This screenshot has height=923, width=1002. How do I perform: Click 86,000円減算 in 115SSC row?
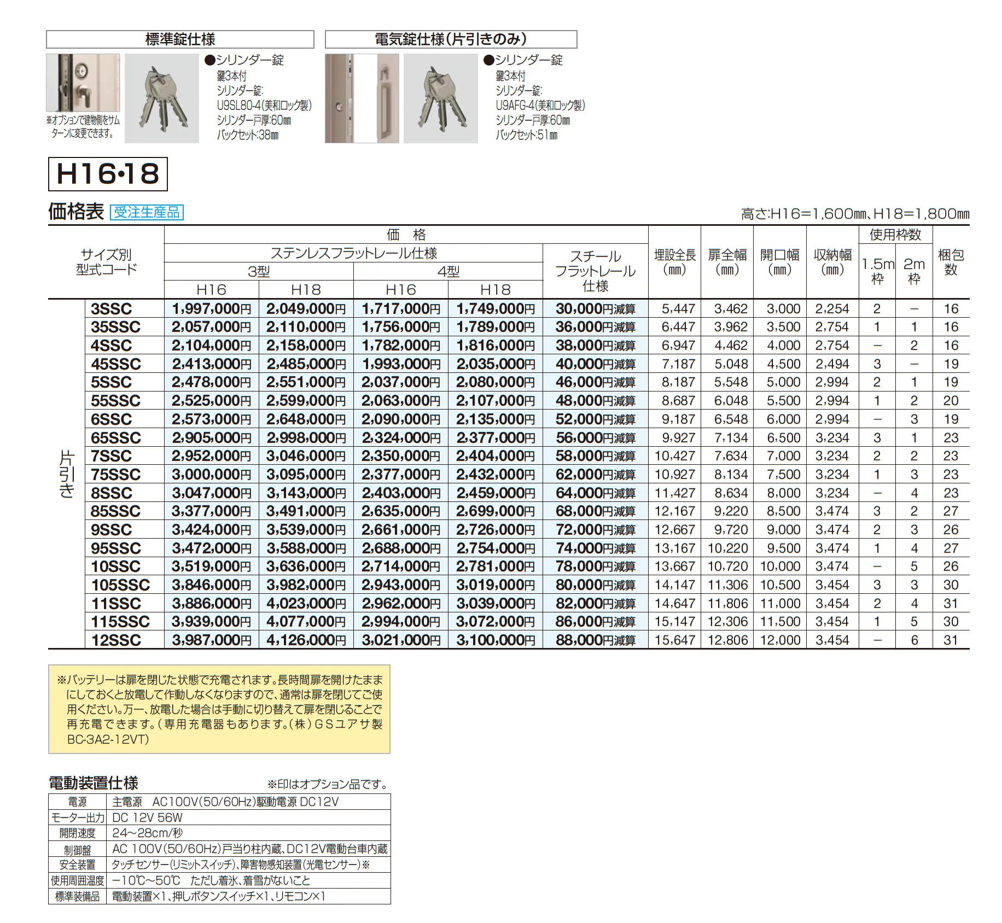(596, 622)
